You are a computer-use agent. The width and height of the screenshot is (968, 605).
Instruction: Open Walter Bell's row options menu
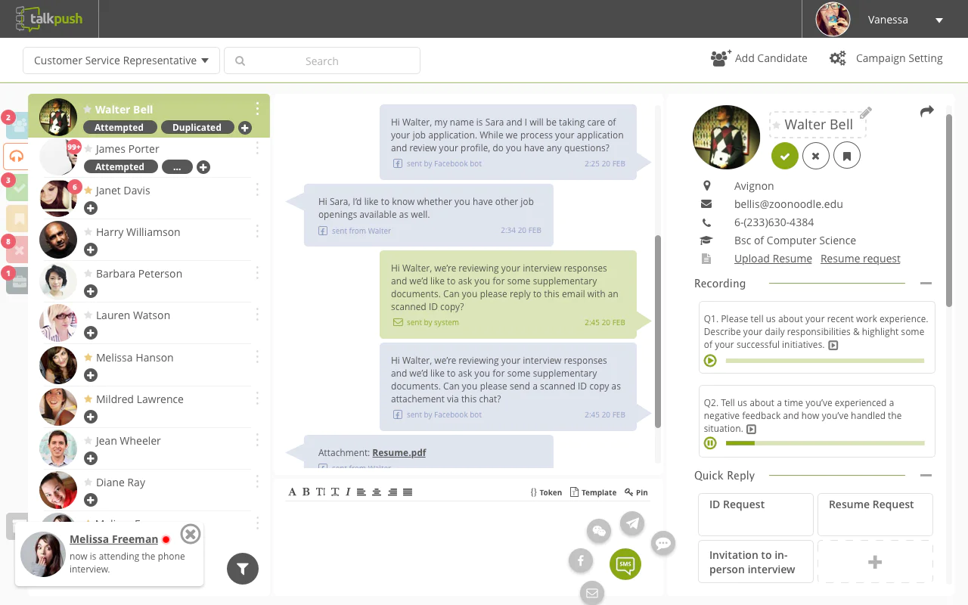pos(257,110)
